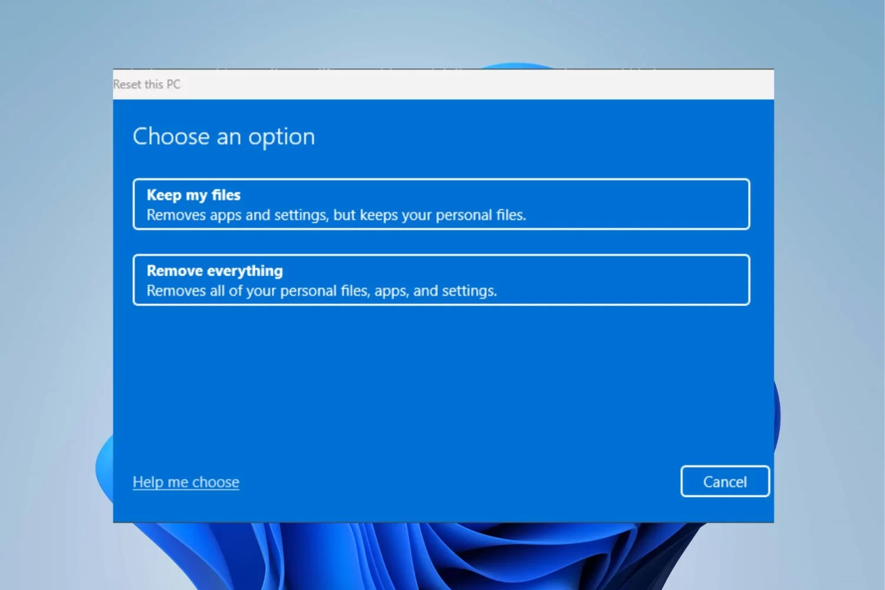Click the Choose an option heading
The width and height of the screenshot is (885, 590).
pos(224,137)
